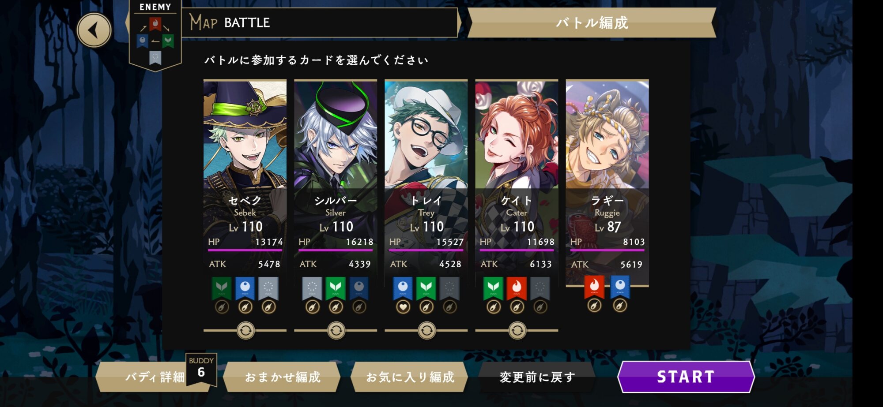Click the おまかせ編成 auto formation button

click(x=283, y=377)
